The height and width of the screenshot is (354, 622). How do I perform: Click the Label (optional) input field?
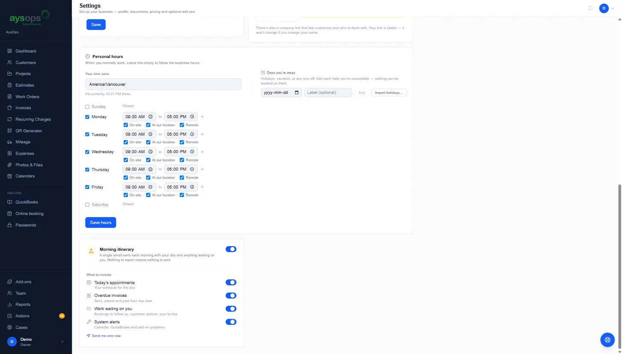(x=328, y=93)
